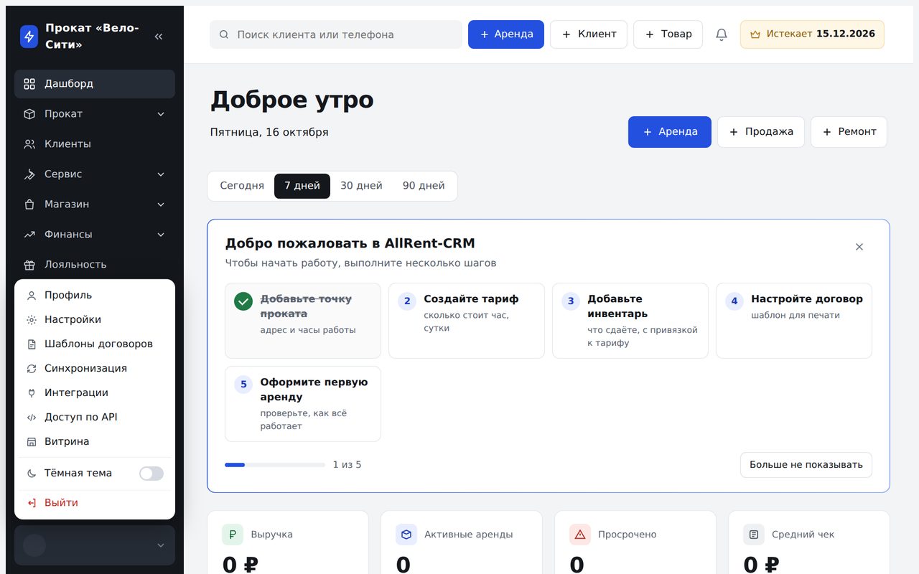Click the cube icon on Активные аренды card
The width and height of the screenshot is (919, 574).
(x=406, y=535)
